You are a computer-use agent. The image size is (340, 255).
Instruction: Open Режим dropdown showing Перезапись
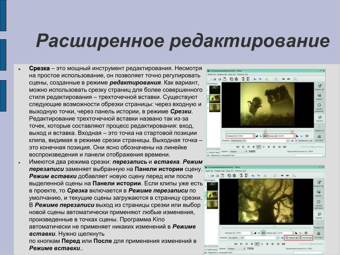pos(238,141)
